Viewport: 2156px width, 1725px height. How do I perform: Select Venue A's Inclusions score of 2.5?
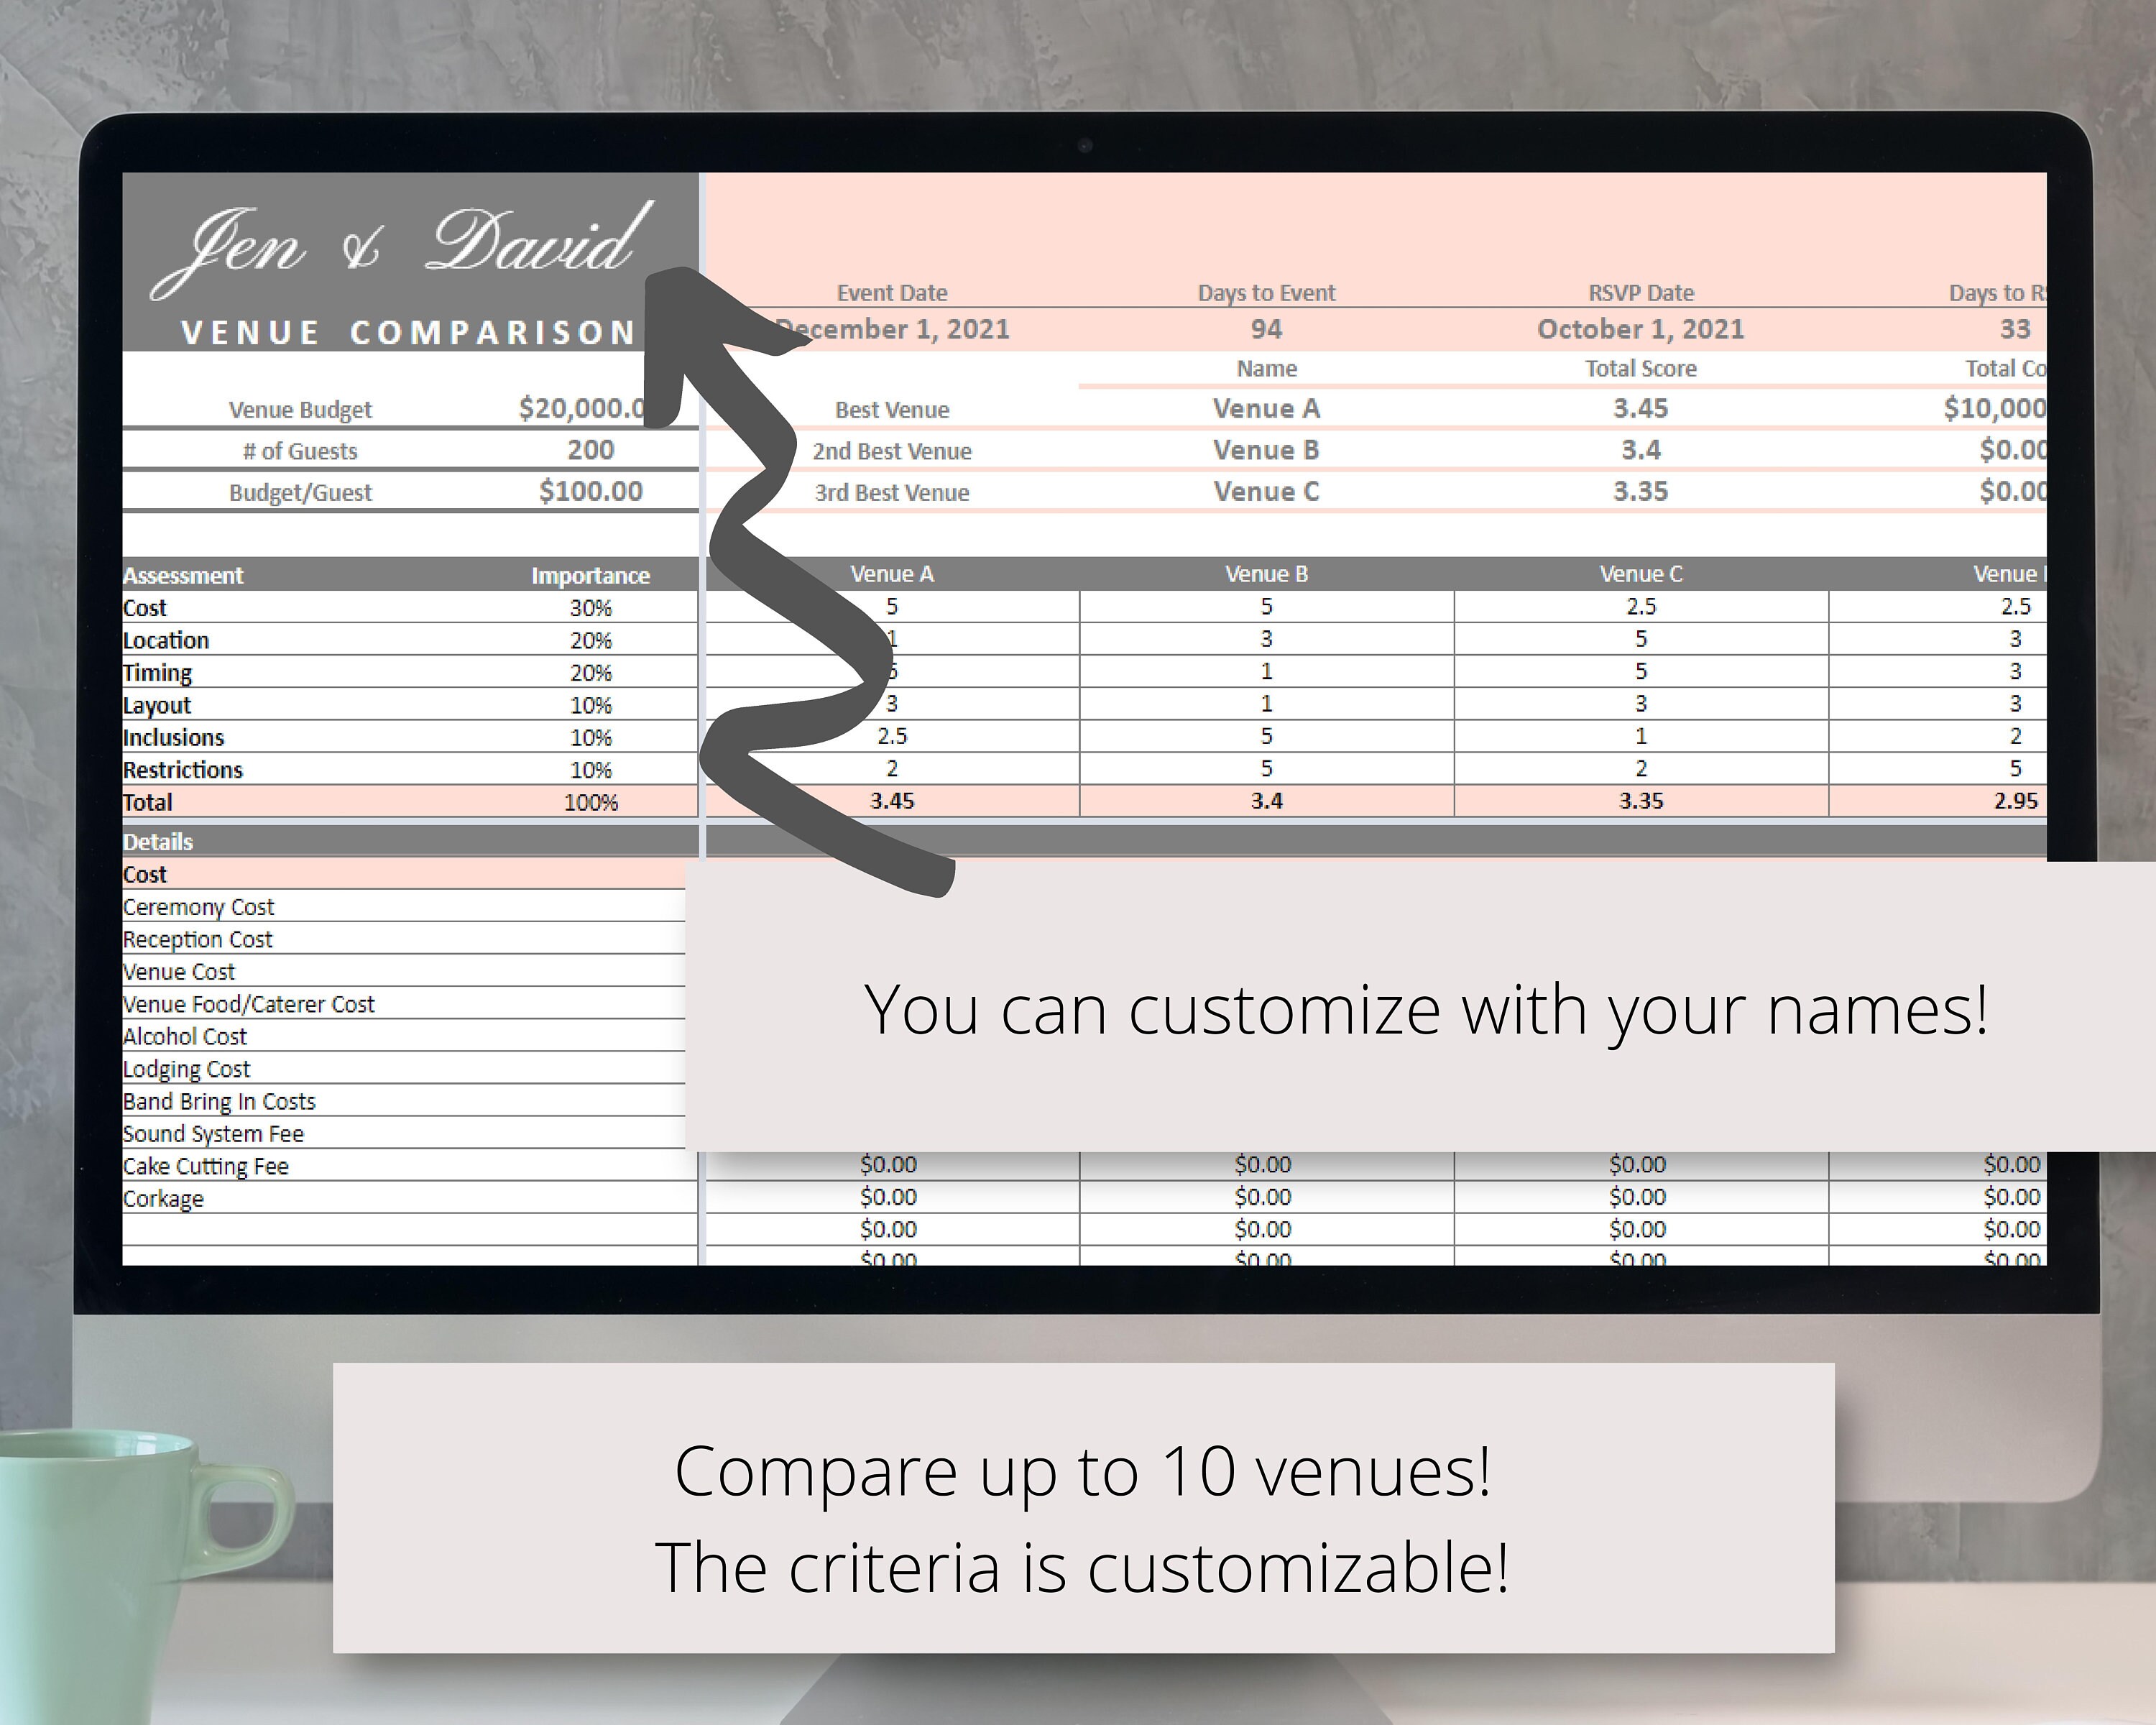coord(892,736)
